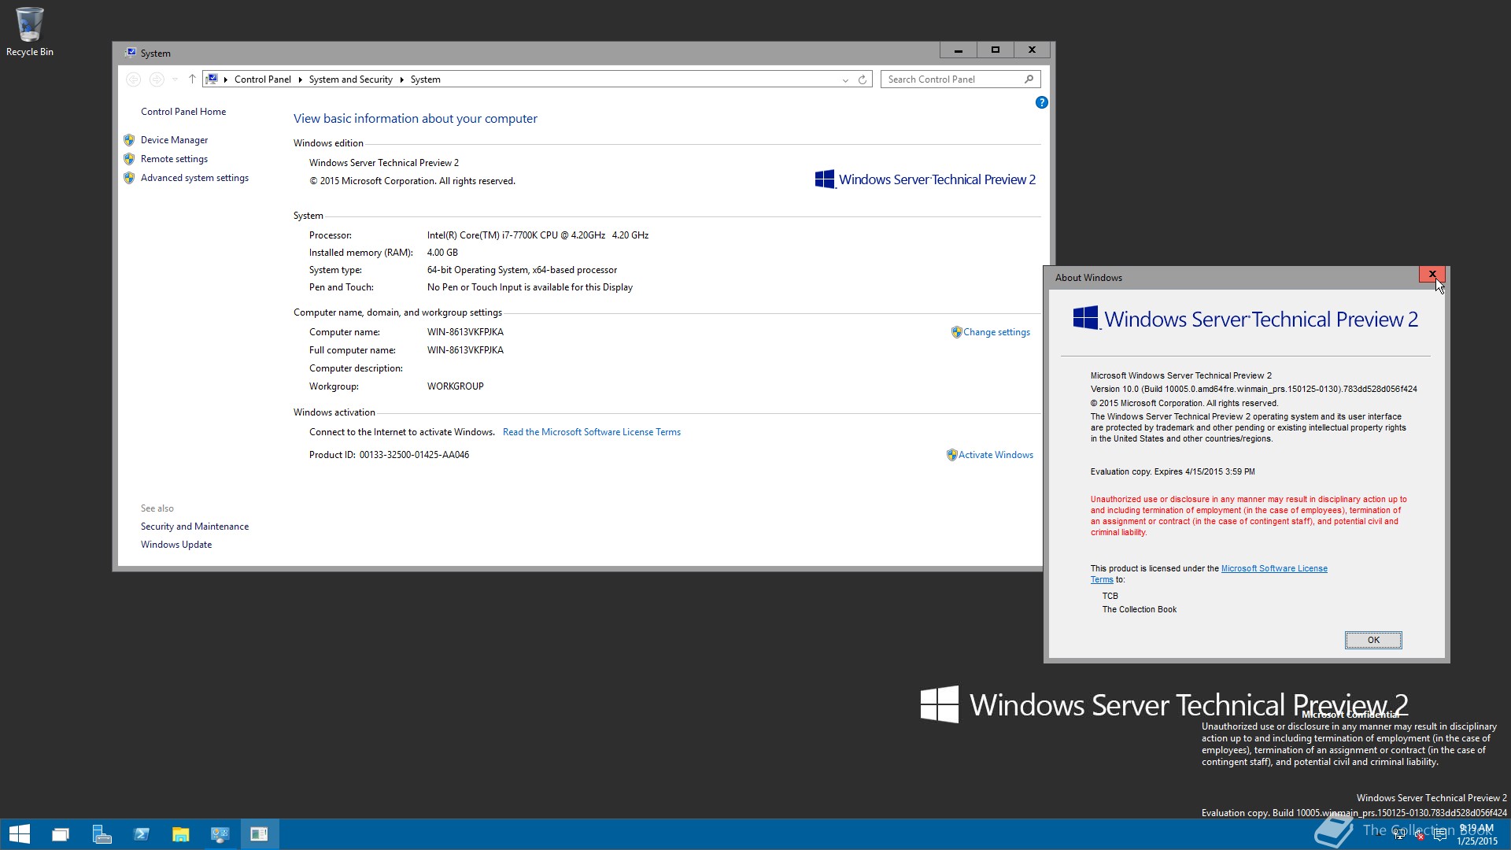Open Task View from the taskbar

pyautogui.click(x=61, y=834)
